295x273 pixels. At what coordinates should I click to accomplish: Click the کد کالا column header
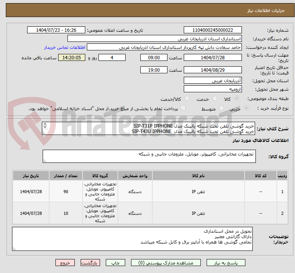pos(260,176)
